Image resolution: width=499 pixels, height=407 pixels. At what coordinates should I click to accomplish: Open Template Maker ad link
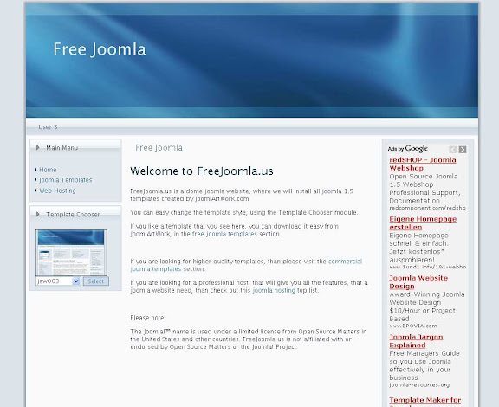[425, 401]
